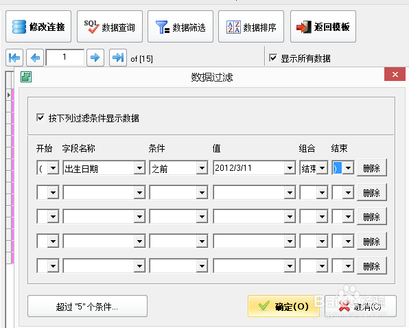Go to the next record arrow

point(95,58)
